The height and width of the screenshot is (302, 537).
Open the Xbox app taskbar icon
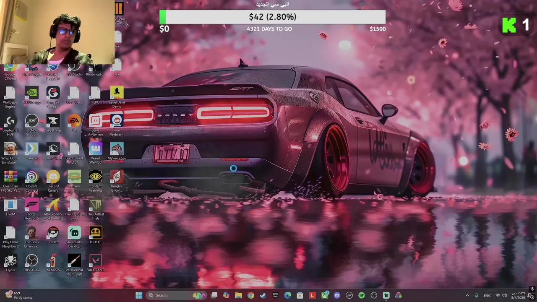pos(325,295)
